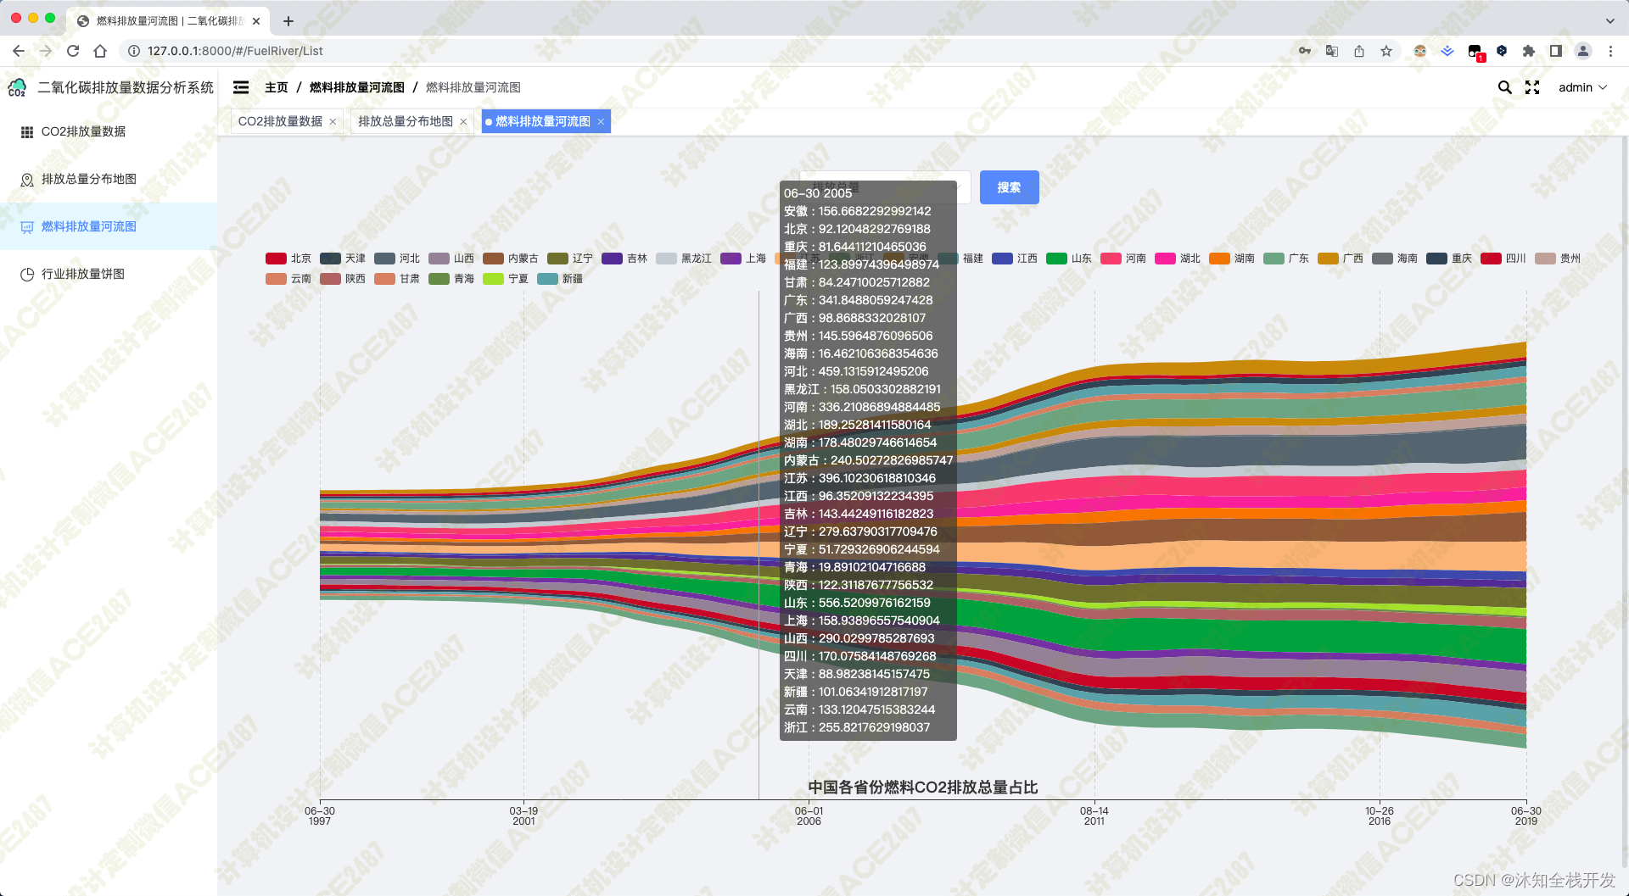
Task: Open the extensions puzzle-piece menu
Action: coord(1529,51)
